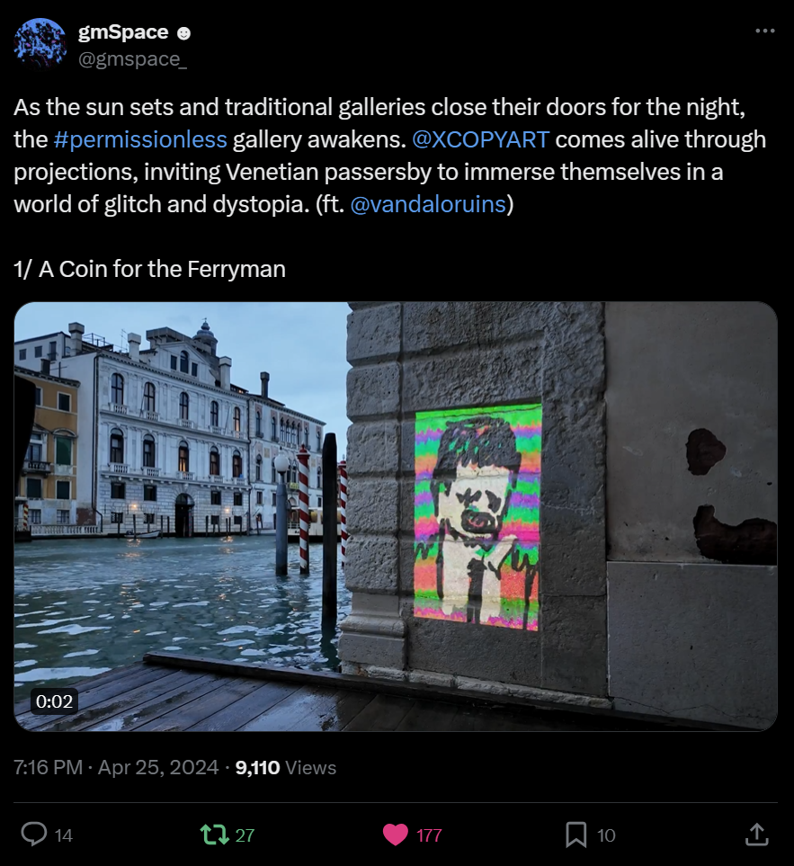Open the @vandaloruins mention
794x866 pixels.
pyautogui.click(x=428, y=203)
